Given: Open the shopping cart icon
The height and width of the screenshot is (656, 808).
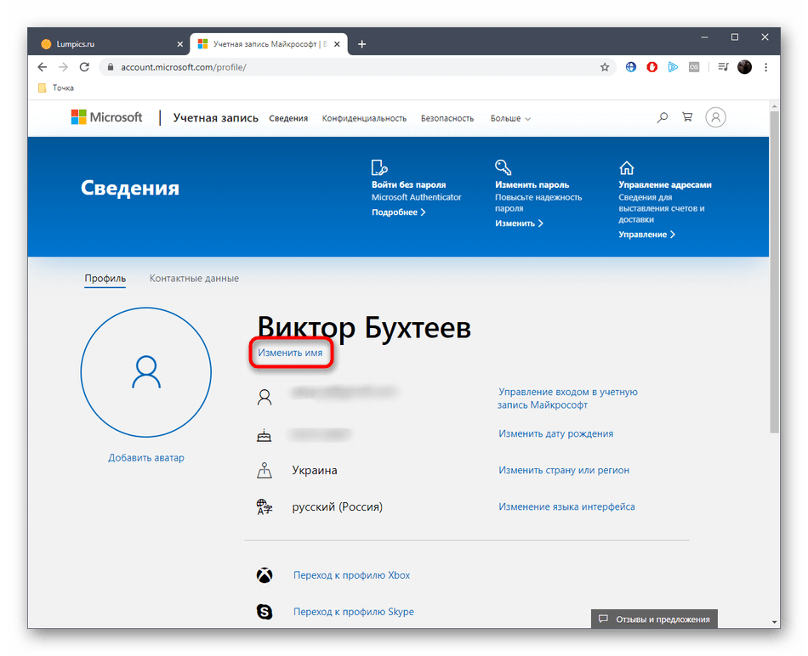Looking at the screenshot, I should pos(687,118).
